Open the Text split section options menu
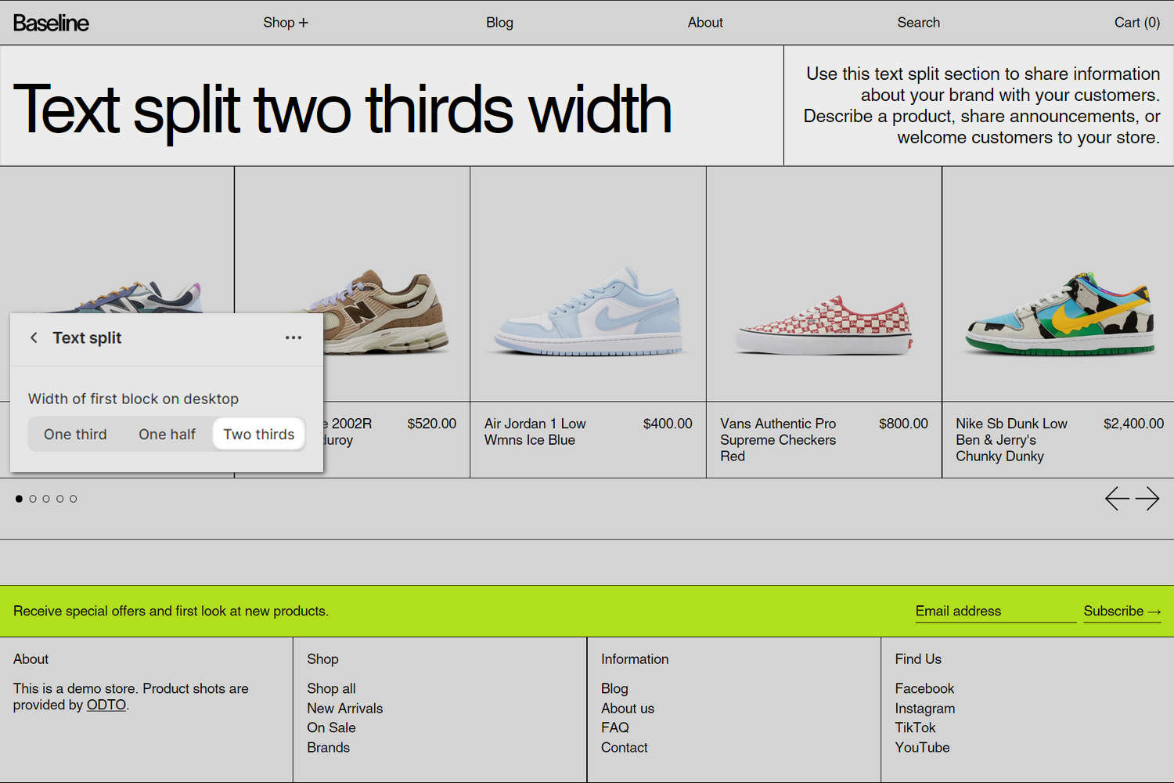Image resolution: width=1174 pixels, height=783 pixels. pos(293,337)
